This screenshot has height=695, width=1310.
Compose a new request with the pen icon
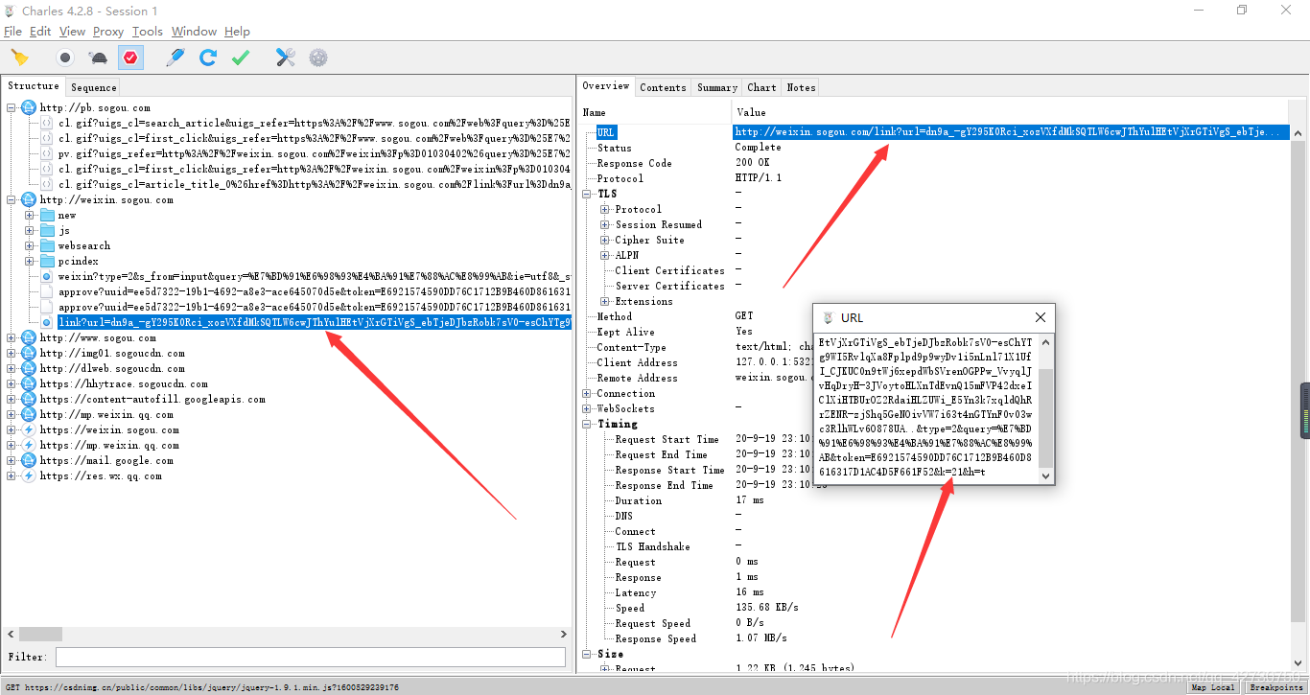click(x=175, y=58)
